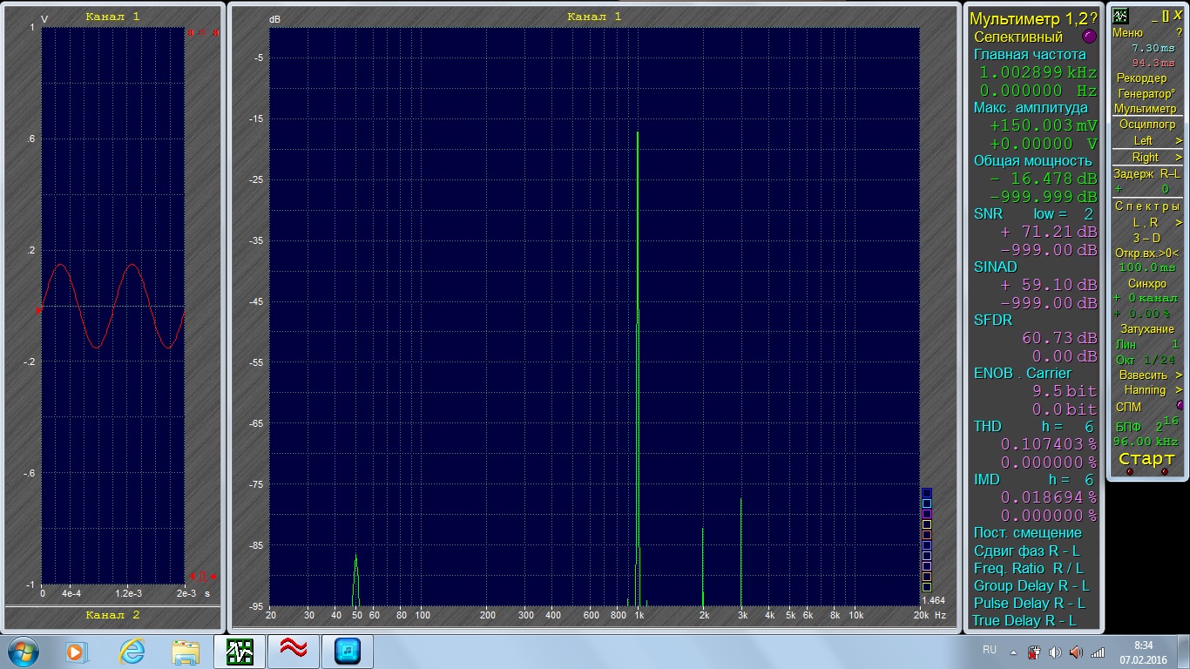Open the Windows Start menu
The height and width of the screenshot is (669, 1190).
coord(23,651)
